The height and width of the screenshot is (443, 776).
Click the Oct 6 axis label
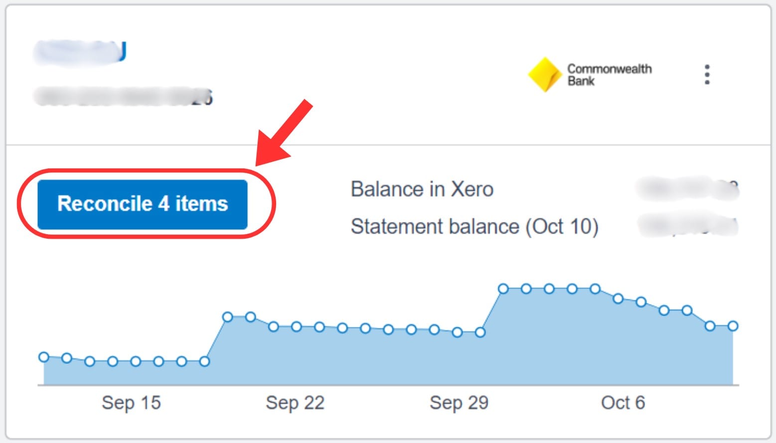click(x=623, y=403)
